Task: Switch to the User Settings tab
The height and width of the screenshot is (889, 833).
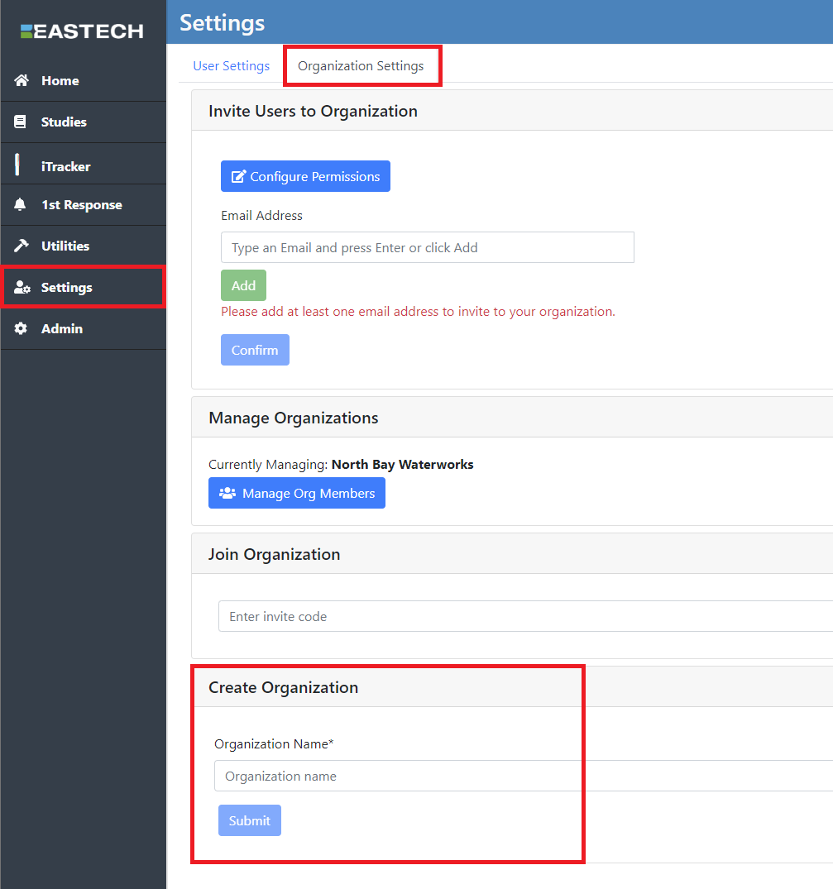Action: [231, 66]
